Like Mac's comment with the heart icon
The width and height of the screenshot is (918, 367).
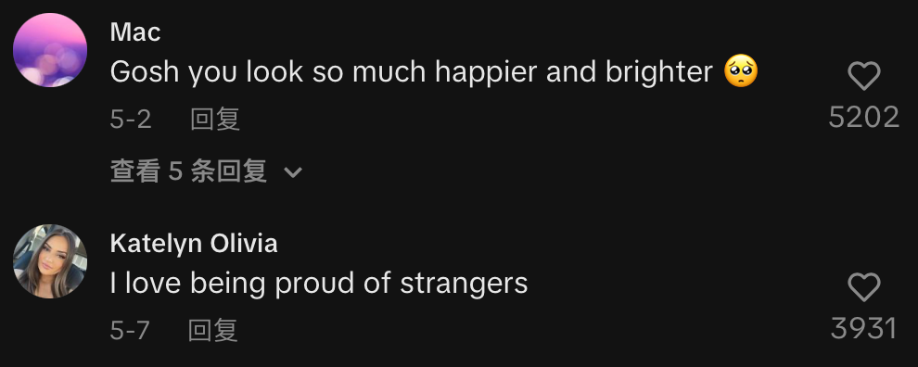coord(864,76)
